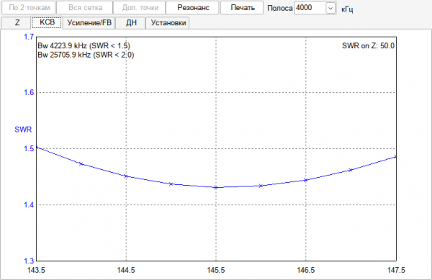Click the SWR on Z: 50.0 label
This screenshot has height=280, width=432.
[368, 45]
